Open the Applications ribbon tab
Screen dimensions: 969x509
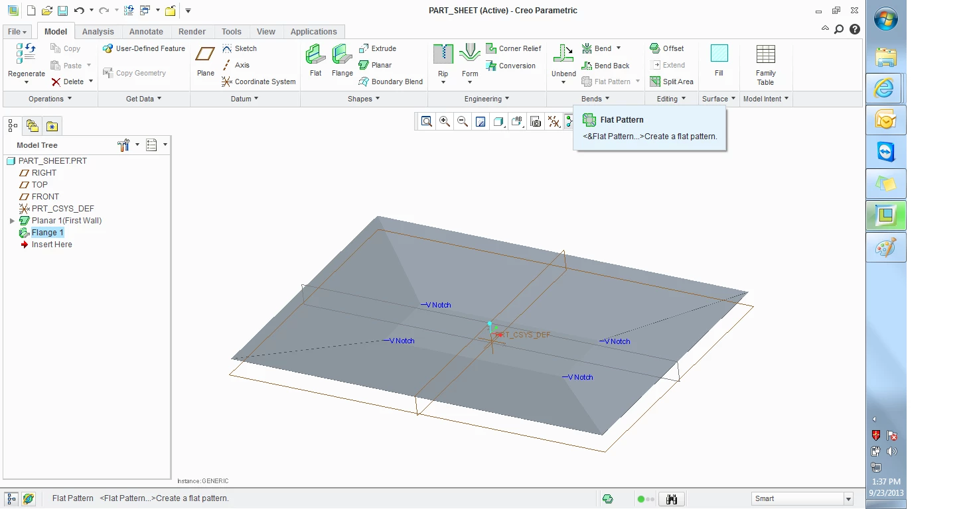pyautogui.click(x=314, y=32)
